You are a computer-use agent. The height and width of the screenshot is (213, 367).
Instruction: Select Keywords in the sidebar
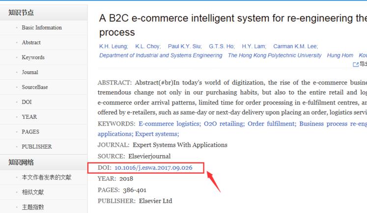[33, 57]
